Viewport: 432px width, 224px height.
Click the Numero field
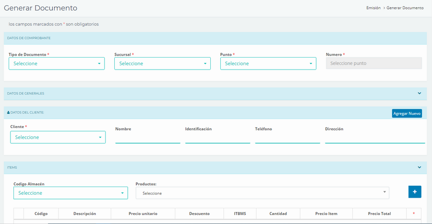(x=373, y=63)
